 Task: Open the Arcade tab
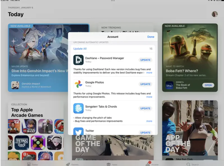click(152, 164)
